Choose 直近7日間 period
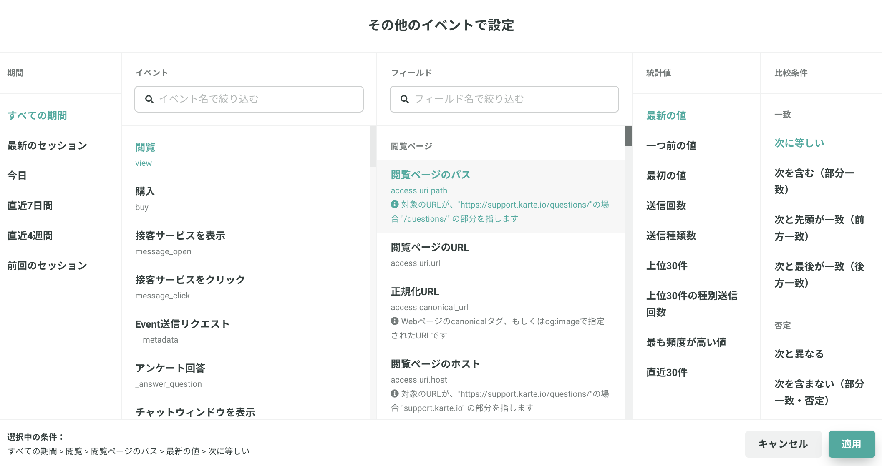Image resolution: width=882 pixels, height=466 pixels. click(30, 205)
